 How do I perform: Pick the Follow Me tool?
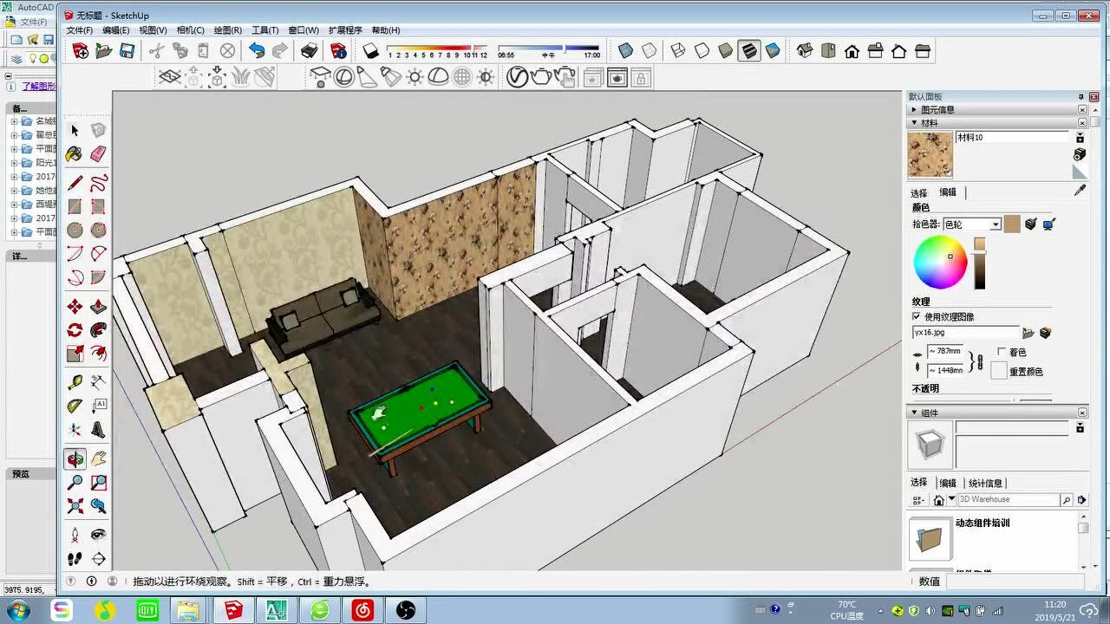click(99, 330)
